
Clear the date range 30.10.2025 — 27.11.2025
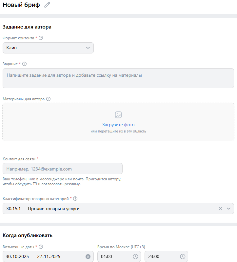[x=88, y=256]
